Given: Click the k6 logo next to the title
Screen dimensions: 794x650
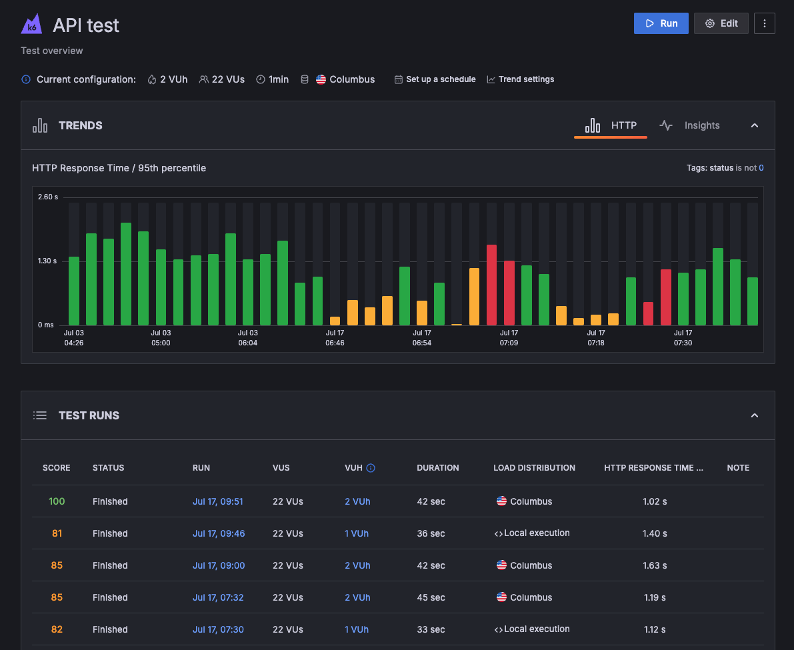Looking at the screenshot, I should [x=31, y=24].
